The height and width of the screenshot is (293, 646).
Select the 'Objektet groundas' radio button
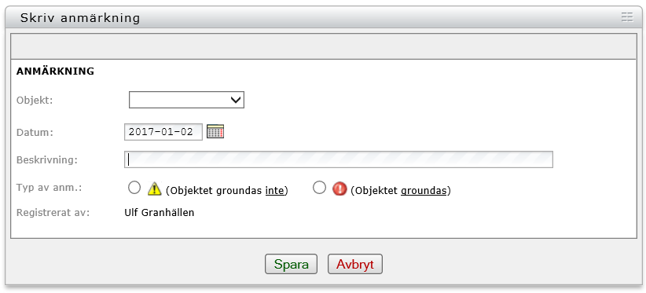pyautogui.click(x=319, y=188)
